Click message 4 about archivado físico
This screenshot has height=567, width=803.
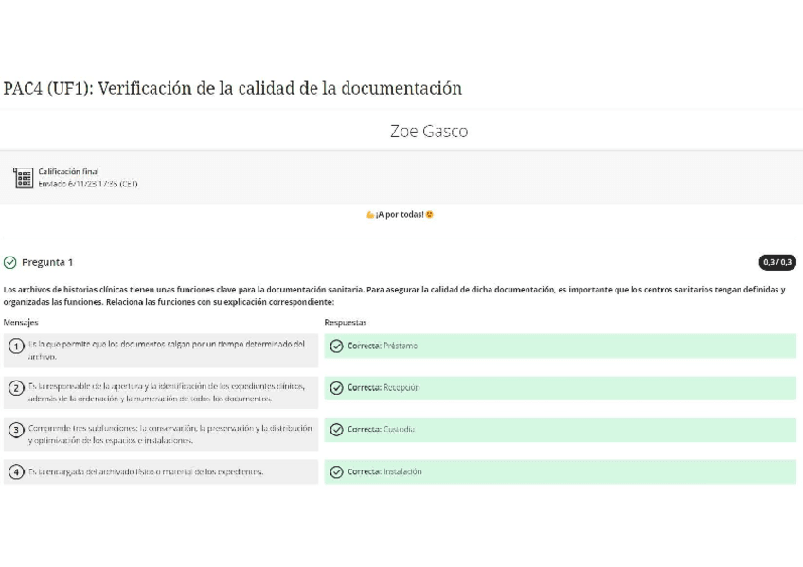(x=161, y=471)
